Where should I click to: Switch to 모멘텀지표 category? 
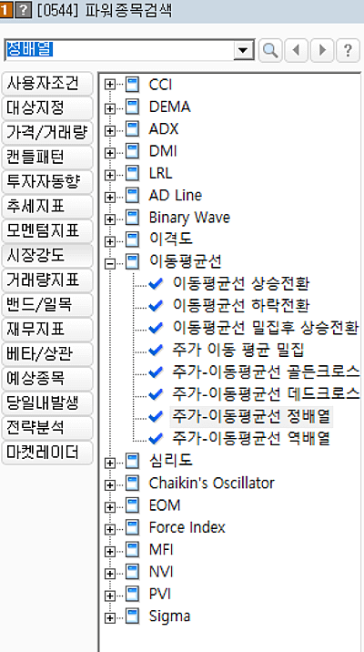(x=47, y=231)
